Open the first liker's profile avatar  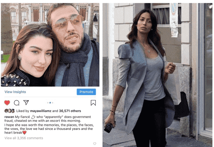(x=7, y=111)
